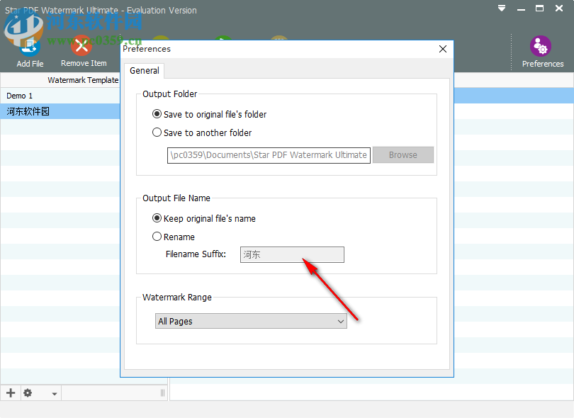Select Save to original file's folder
Screen dimensions: 574x418
tap(157, 114)
